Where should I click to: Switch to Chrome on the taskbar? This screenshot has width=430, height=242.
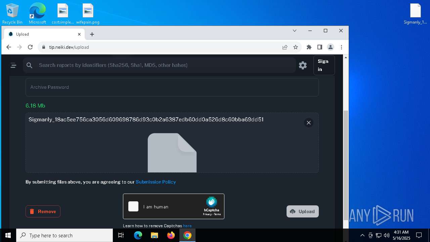[187, 235]
